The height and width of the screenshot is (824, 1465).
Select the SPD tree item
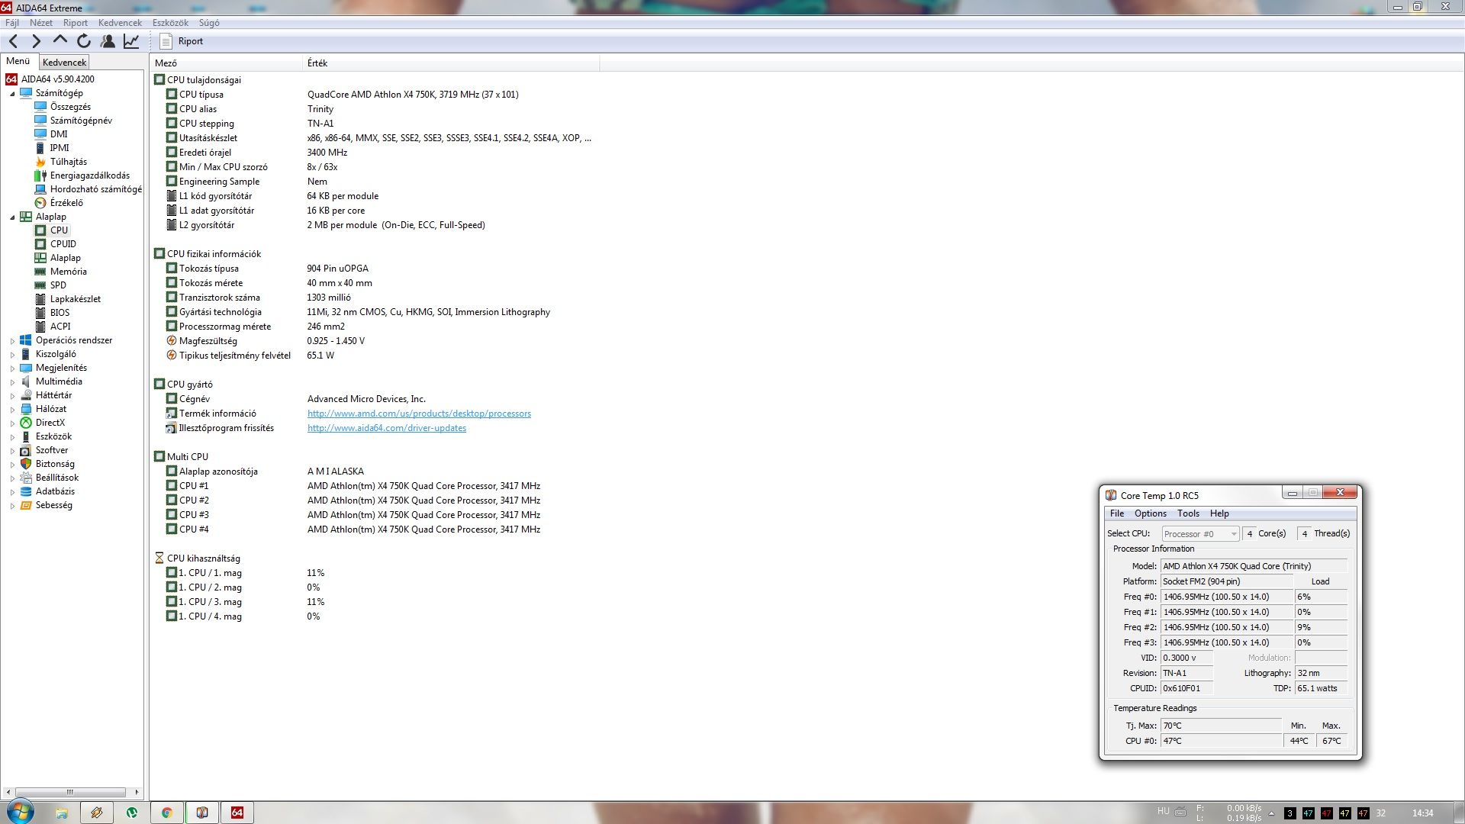(x=58, y=285)
